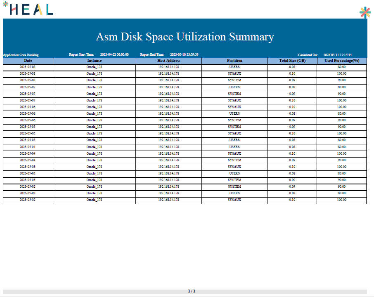The width and height of the screenshot is (374, 297).
Task: Click the colorful asterisk icon at top right
Action: pos(365,13)
